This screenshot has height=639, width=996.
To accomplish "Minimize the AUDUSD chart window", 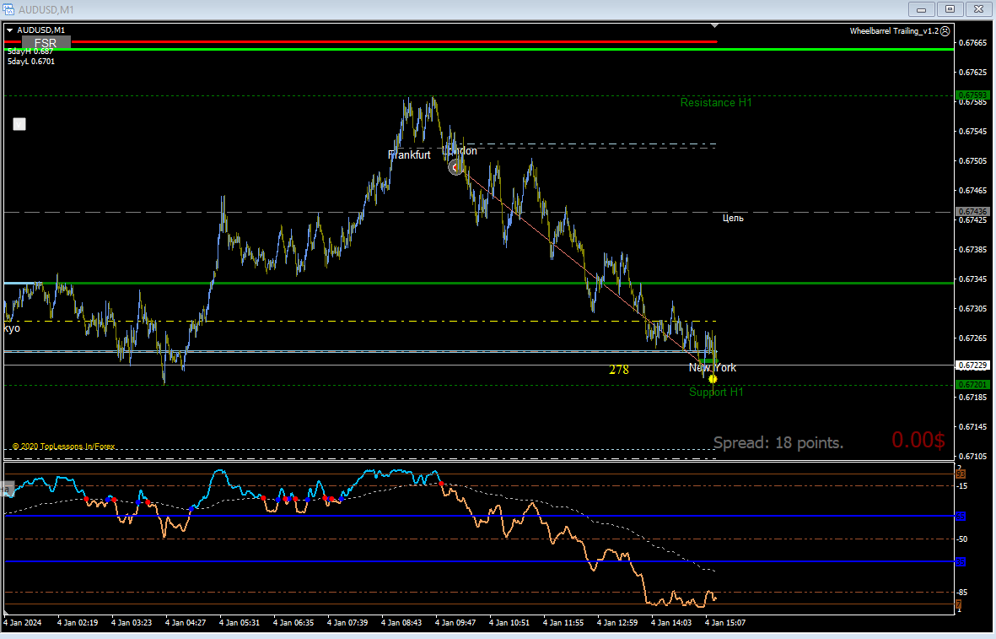I will [x=921, y=9].
